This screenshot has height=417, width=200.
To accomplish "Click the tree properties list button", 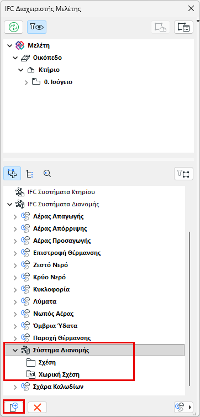I will coord(183,27).
